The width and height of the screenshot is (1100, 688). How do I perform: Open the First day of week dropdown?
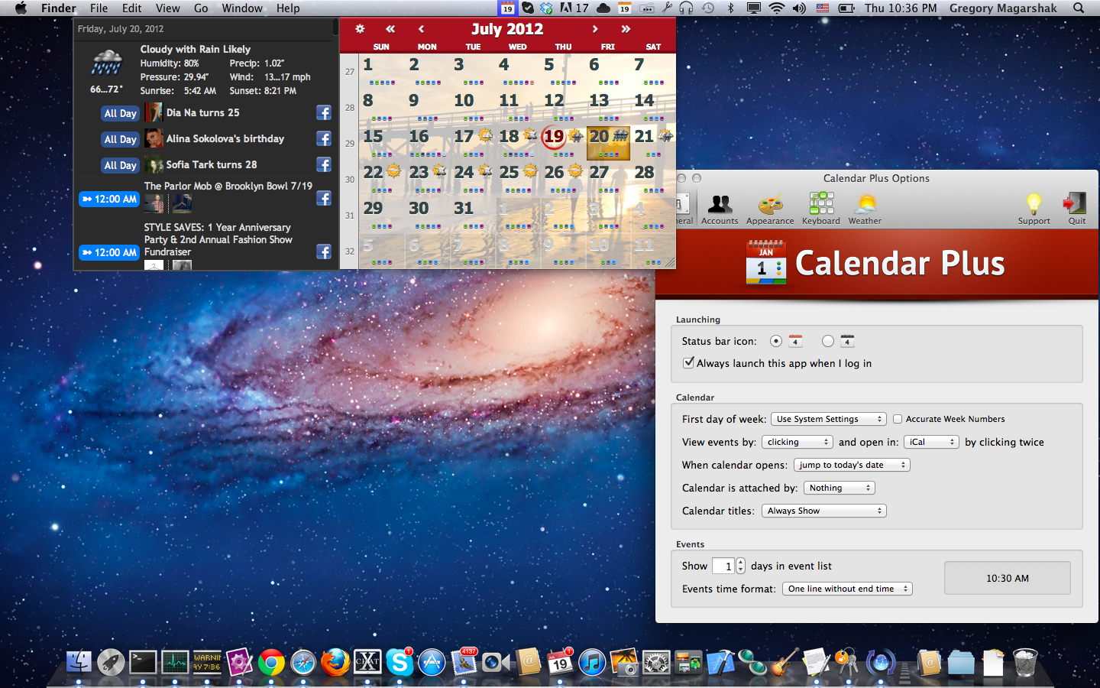tap(828, 419)
